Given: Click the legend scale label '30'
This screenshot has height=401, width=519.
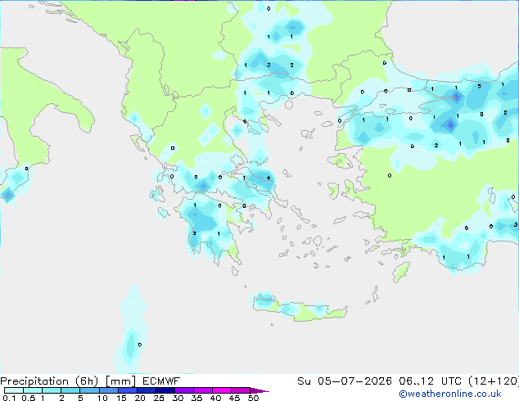Looking at the screenshot, I should (x=178, y=398).
